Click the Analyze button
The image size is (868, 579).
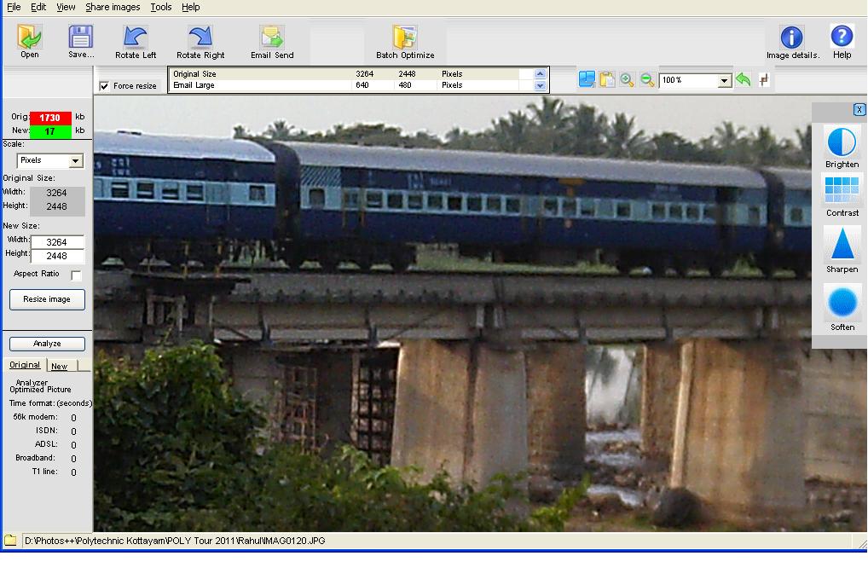click(x=47, y=344)
